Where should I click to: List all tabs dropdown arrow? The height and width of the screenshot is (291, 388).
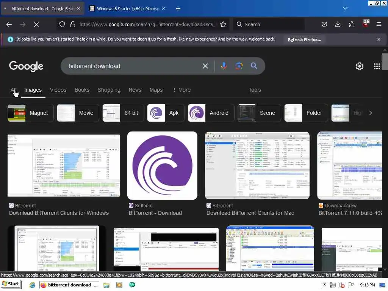pos(345,8)
